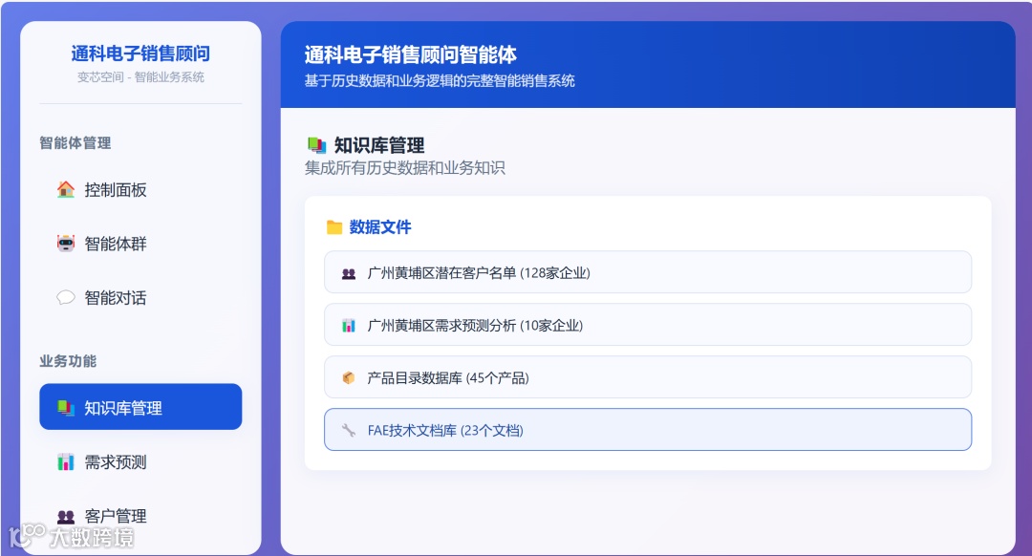Click the 智能体管理 section label
The height and width of the screenshot is (556, 1032).
click(75, 142)
